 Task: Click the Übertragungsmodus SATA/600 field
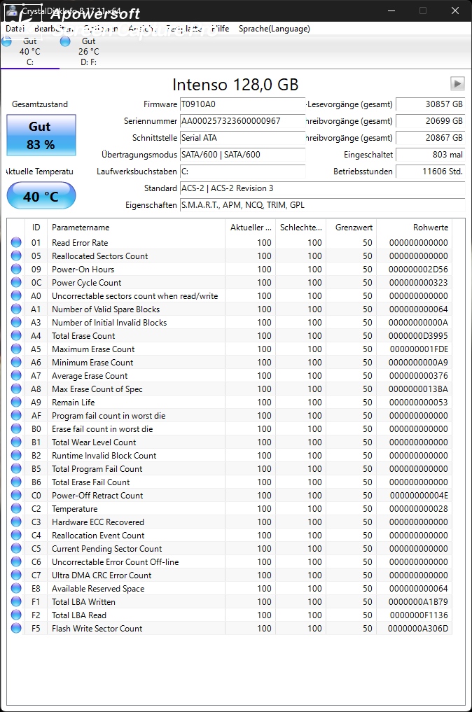click(x=242, y=155)
